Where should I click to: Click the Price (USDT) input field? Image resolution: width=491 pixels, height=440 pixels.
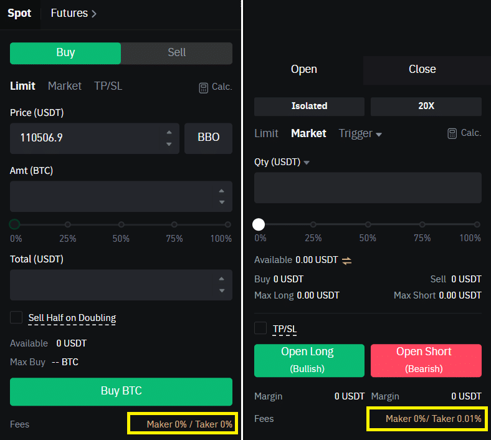pos(95,138)
